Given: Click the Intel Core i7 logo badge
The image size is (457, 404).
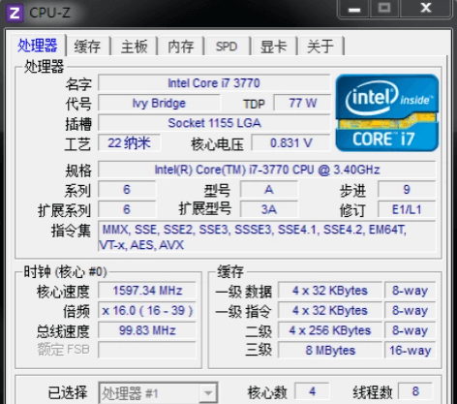Looking at the screenshot, I should (x=387, y=112).
